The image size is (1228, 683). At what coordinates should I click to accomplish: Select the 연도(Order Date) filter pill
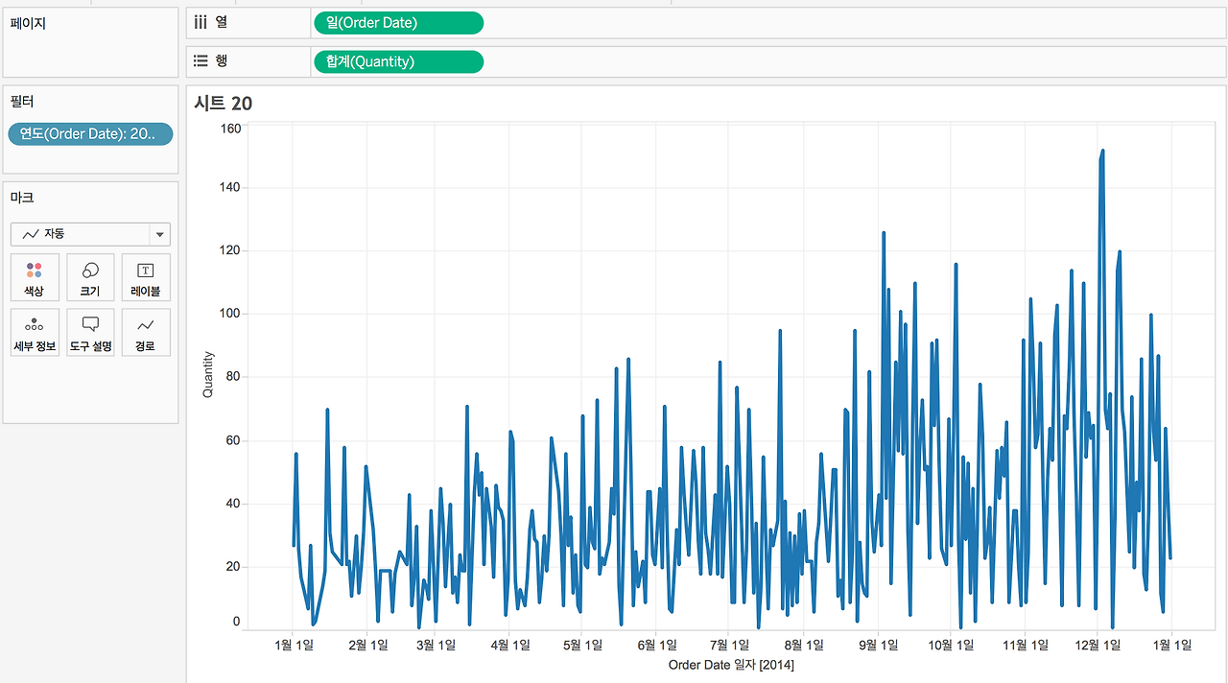click(x=90, y=134)
